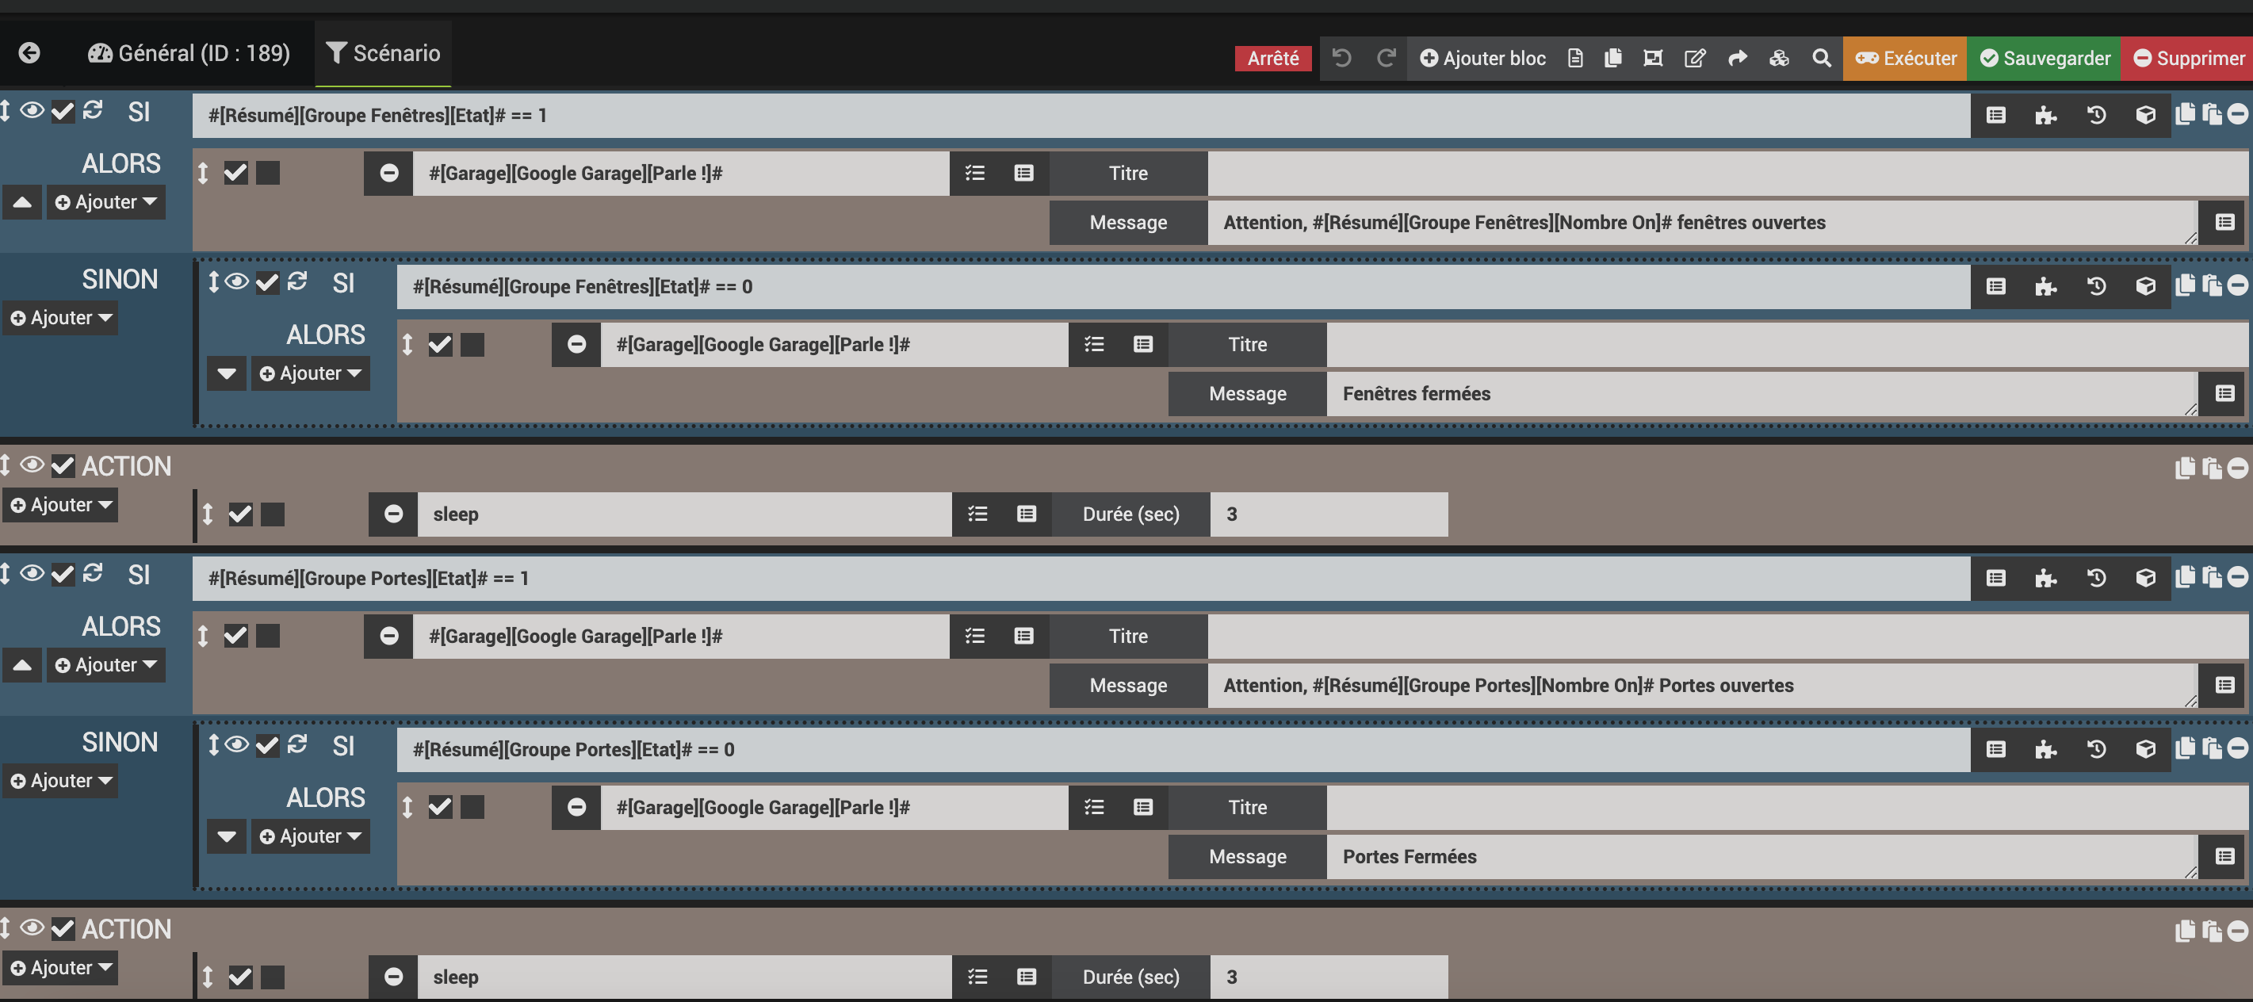Toggle repeat icon on Fenêtres == 1 block
Screen dimensions: 2253x1002
(93, 110)
